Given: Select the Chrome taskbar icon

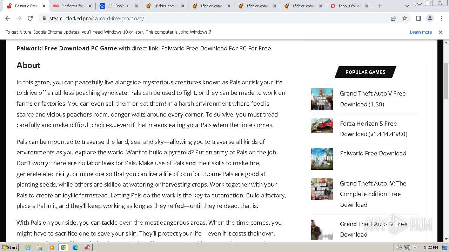Looking at the screenshot, I should click(x=63, y=247).
